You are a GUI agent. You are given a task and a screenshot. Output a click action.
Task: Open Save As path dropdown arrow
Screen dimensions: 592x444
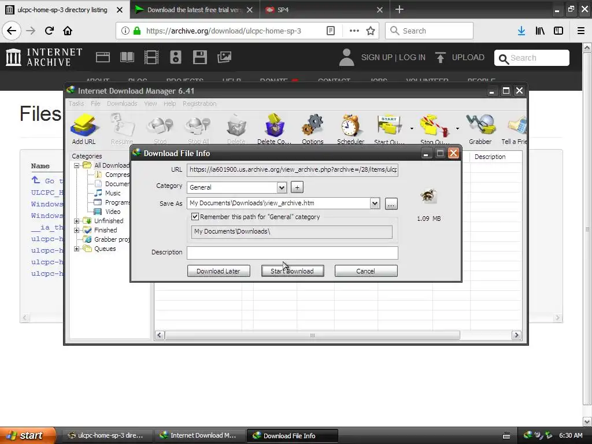click(375, 203)
